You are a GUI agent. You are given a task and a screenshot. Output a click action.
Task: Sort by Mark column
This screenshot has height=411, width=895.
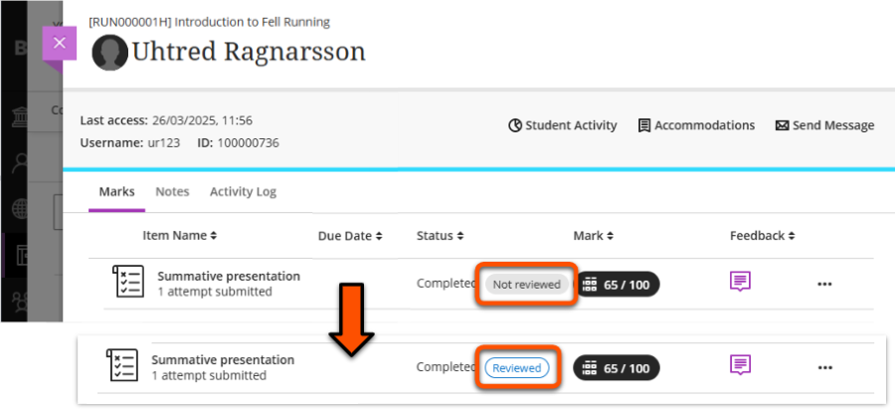(x=594, y=236)
